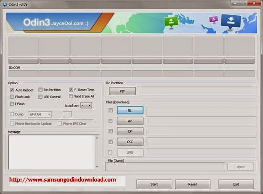The height and width of the screenshot is (194, 263).
Task: Click the CSC file path field
Action: click(x=201, y=142)
